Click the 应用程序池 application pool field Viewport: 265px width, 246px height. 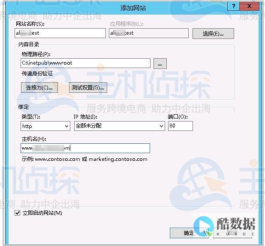[148, 33]
